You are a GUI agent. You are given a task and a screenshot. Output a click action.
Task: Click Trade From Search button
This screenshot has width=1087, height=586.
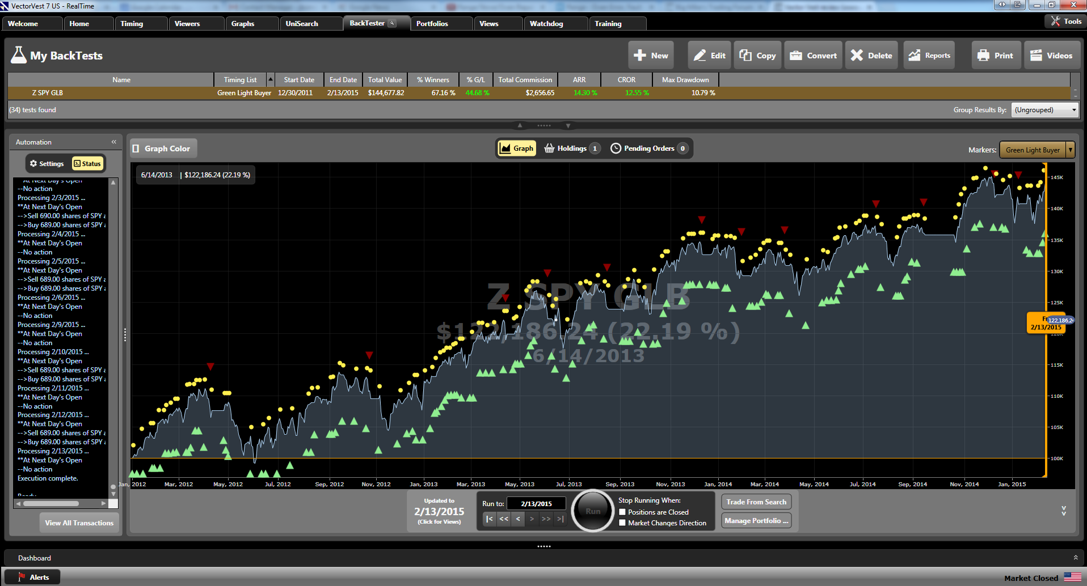tap(756, 502)
